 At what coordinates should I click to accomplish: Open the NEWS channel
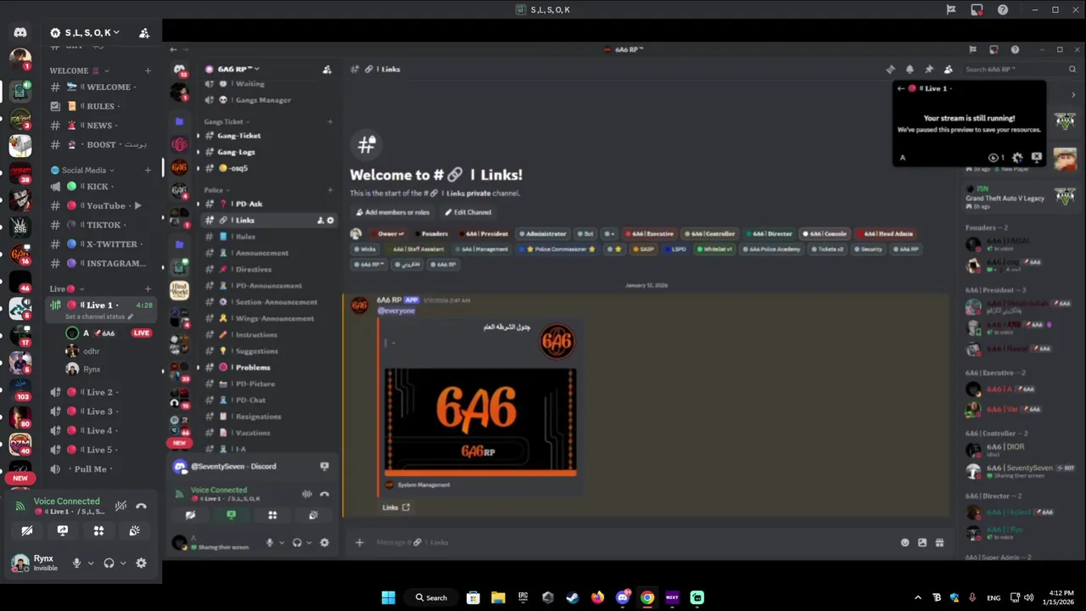tap(100, 126)
